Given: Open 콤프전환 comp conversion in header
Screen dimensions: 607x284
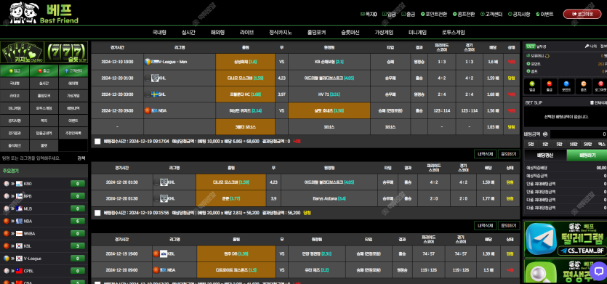Looking at the screenshot, I should (463, 15).
